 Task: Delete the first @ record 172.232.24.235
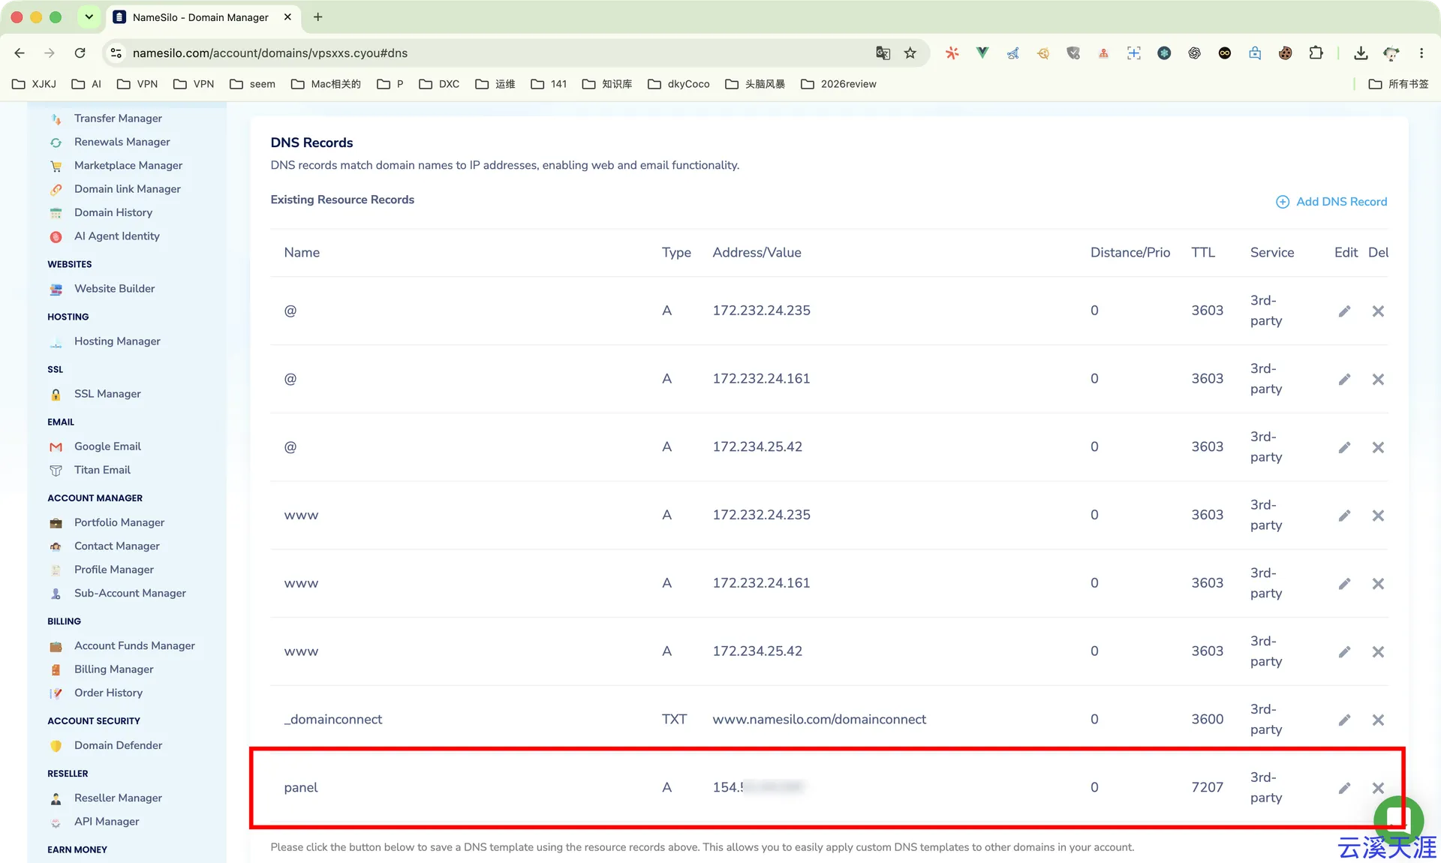(x=1378, y=311)
